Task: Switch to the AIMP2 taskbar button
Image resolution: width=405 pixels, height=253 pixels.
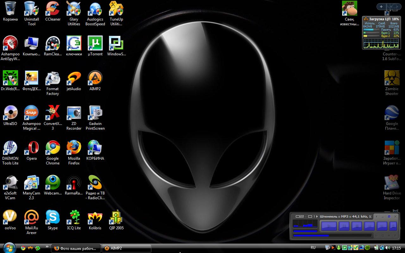Action: 127,248
